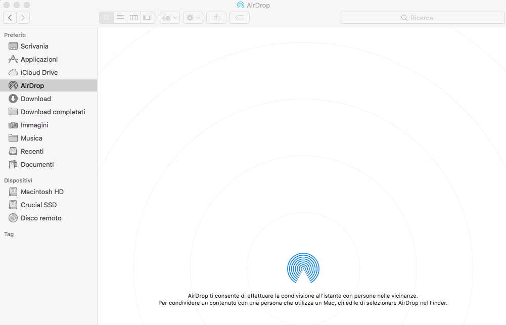Screen dimensions: 506x325
Task: Click the Download arrow icon in sidebar
Action: 13,99
